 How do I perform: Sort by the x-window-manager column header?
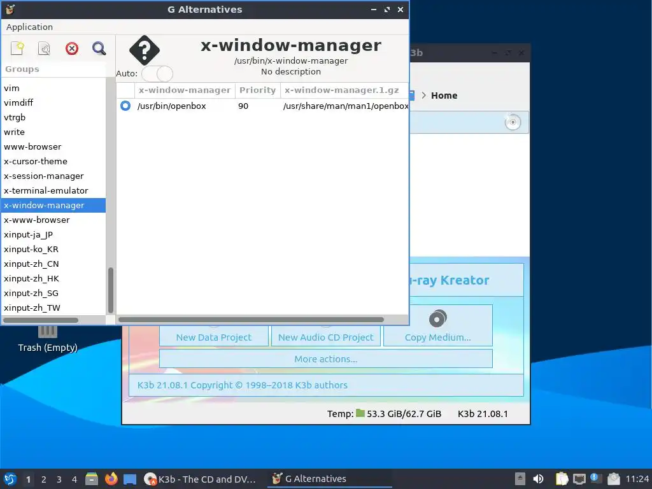click(185, 90)
